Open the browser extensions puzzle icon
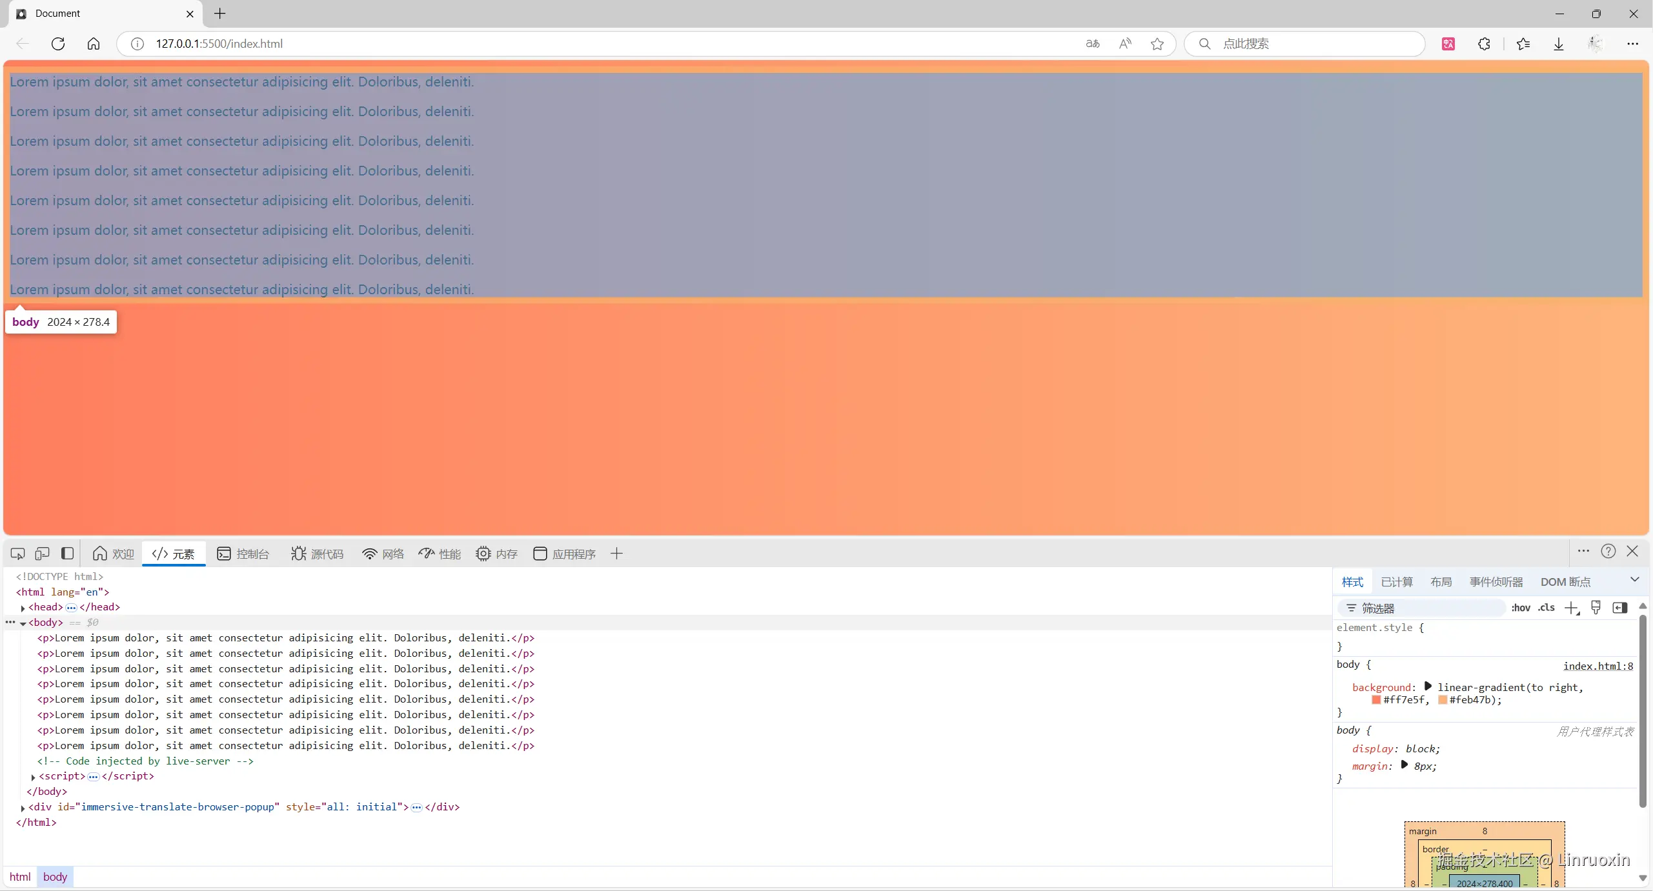 [1484, 44]
